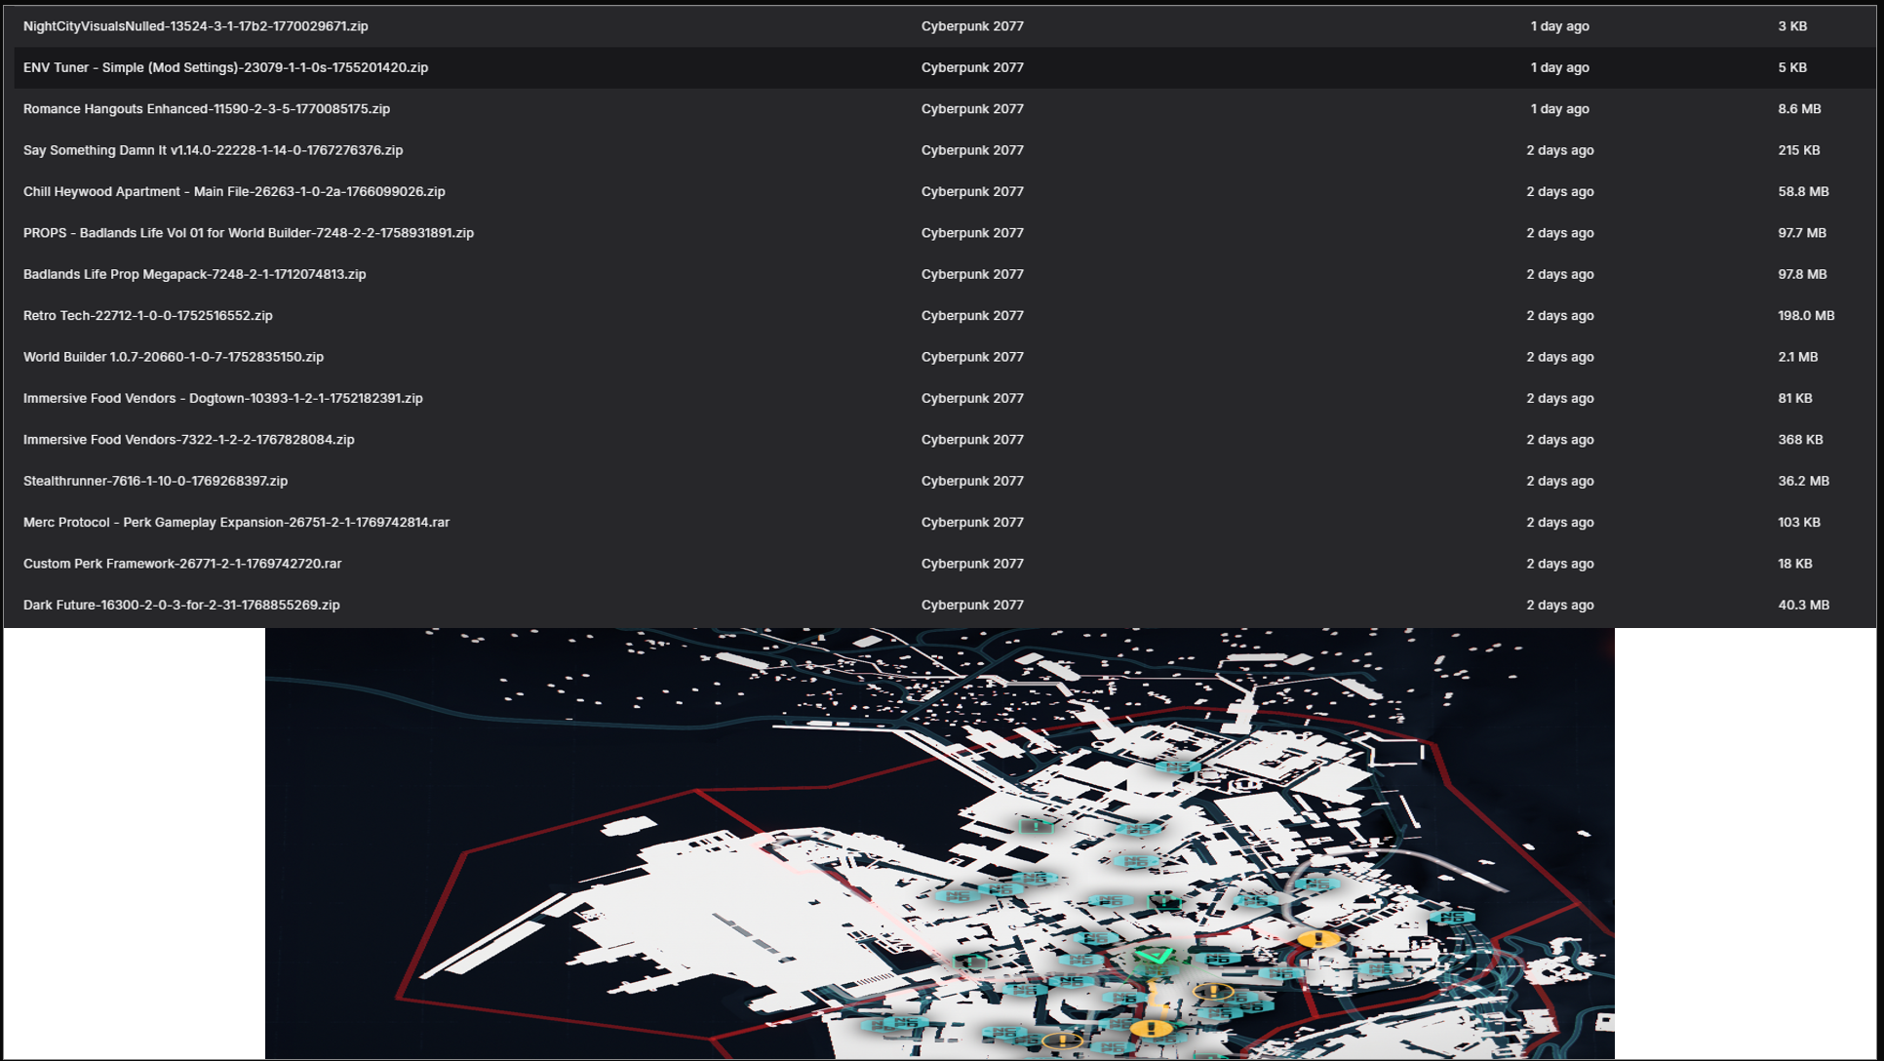Click Immersive Food Vendors - Dogtown entry
Screen dimensions: 1884x1061
click(x=222, y=399)
